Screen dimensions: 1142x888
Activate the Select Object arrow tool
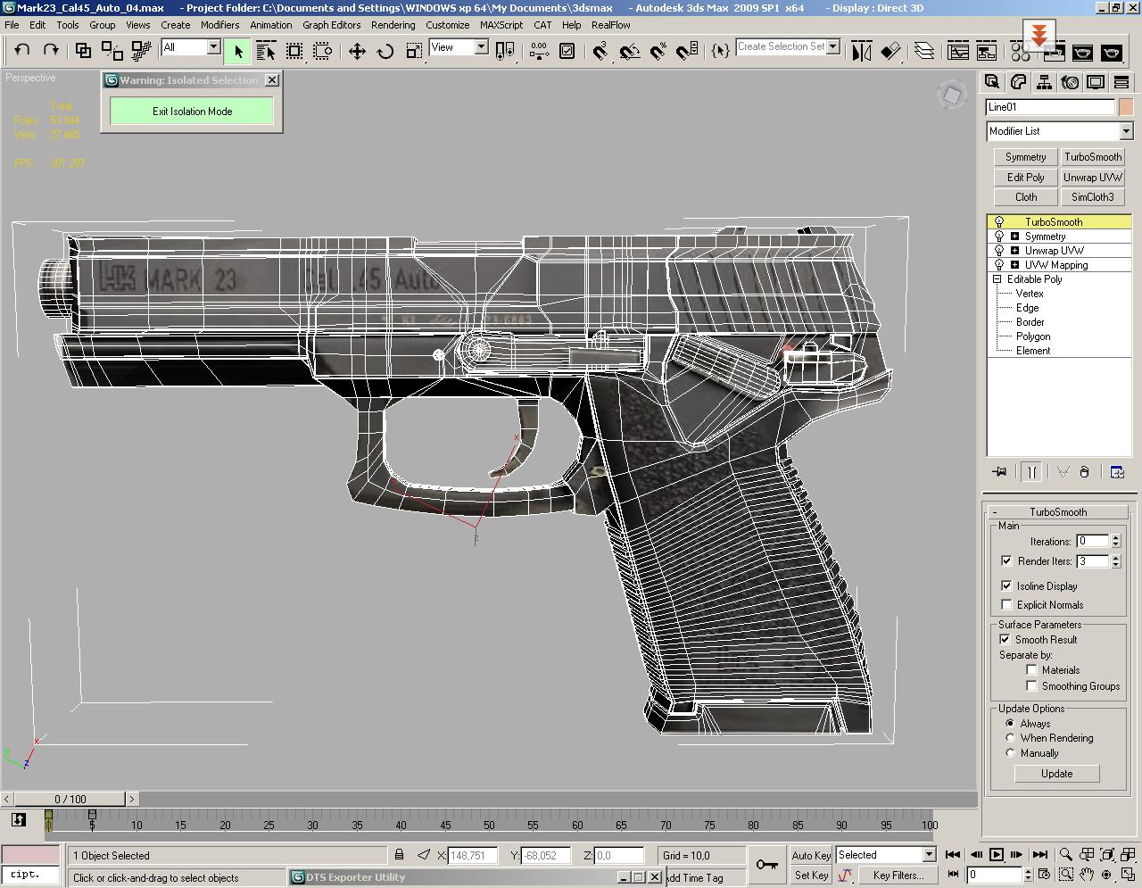point(237,51)
